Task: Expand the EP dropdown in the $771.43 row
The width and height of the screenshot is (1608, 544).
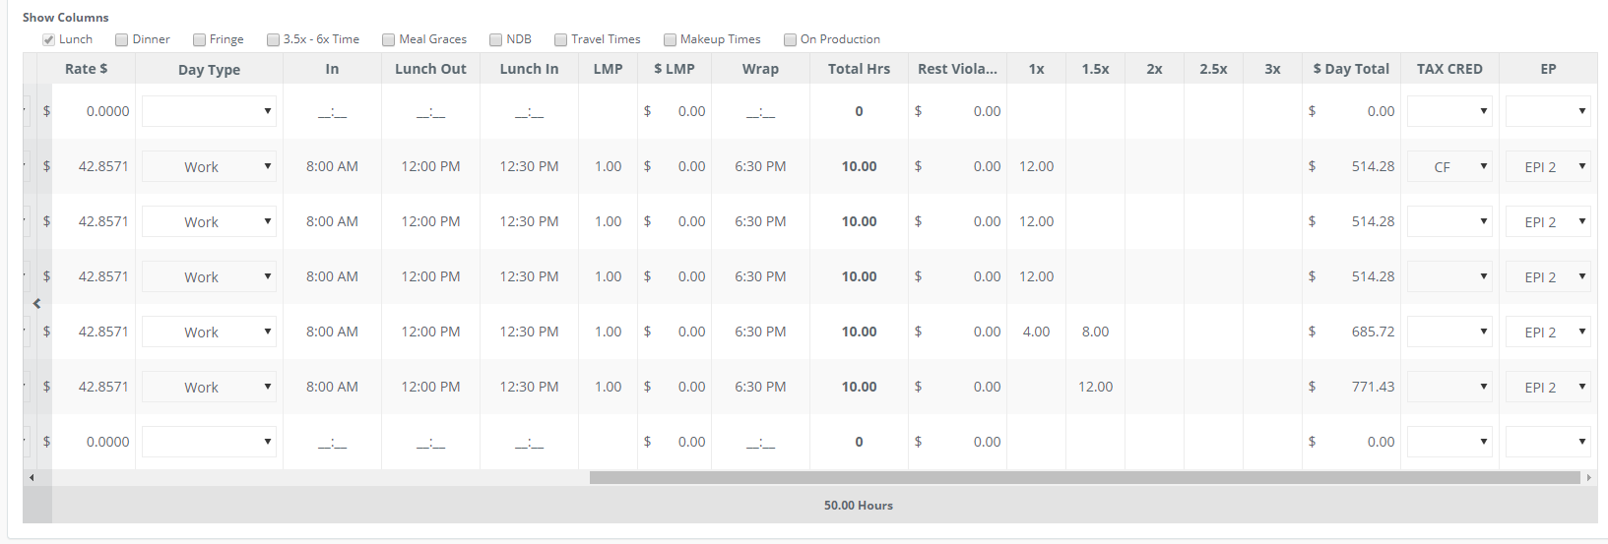Action: pos(1548,387)
